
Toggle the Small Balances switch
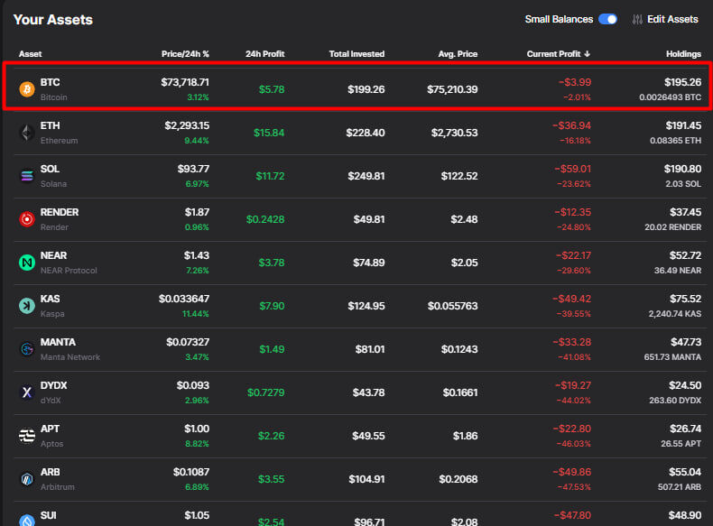607,19
